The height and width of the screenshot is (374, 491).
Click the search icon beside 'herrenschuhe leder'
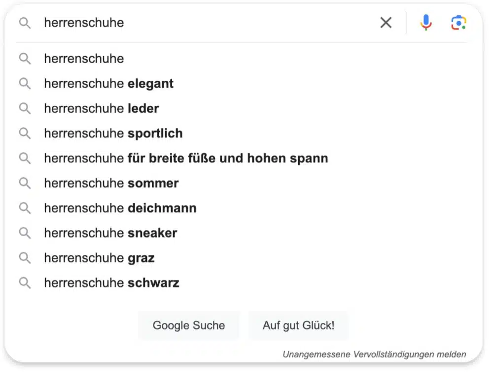click(25, 108)
